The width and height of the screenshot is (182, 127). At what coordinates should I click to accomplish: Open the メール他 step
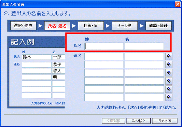coord(125,26)
